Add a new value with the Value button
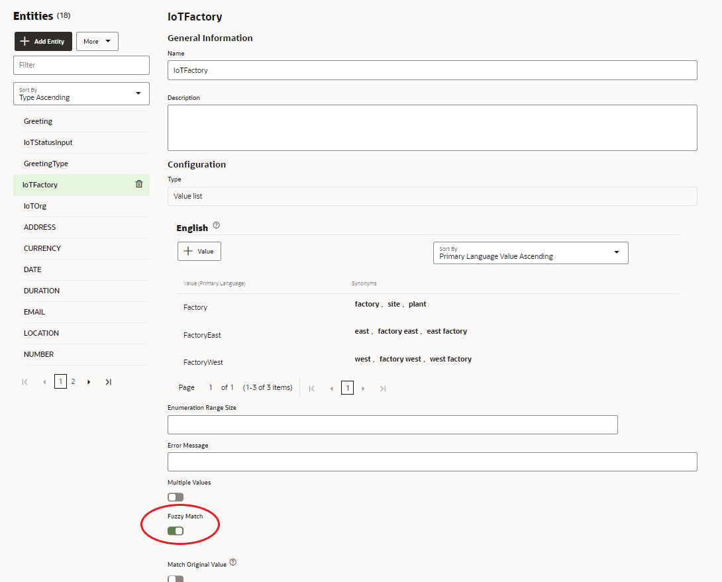The width and height of the screenshot is (722, 582). click(x=199, y=251)
